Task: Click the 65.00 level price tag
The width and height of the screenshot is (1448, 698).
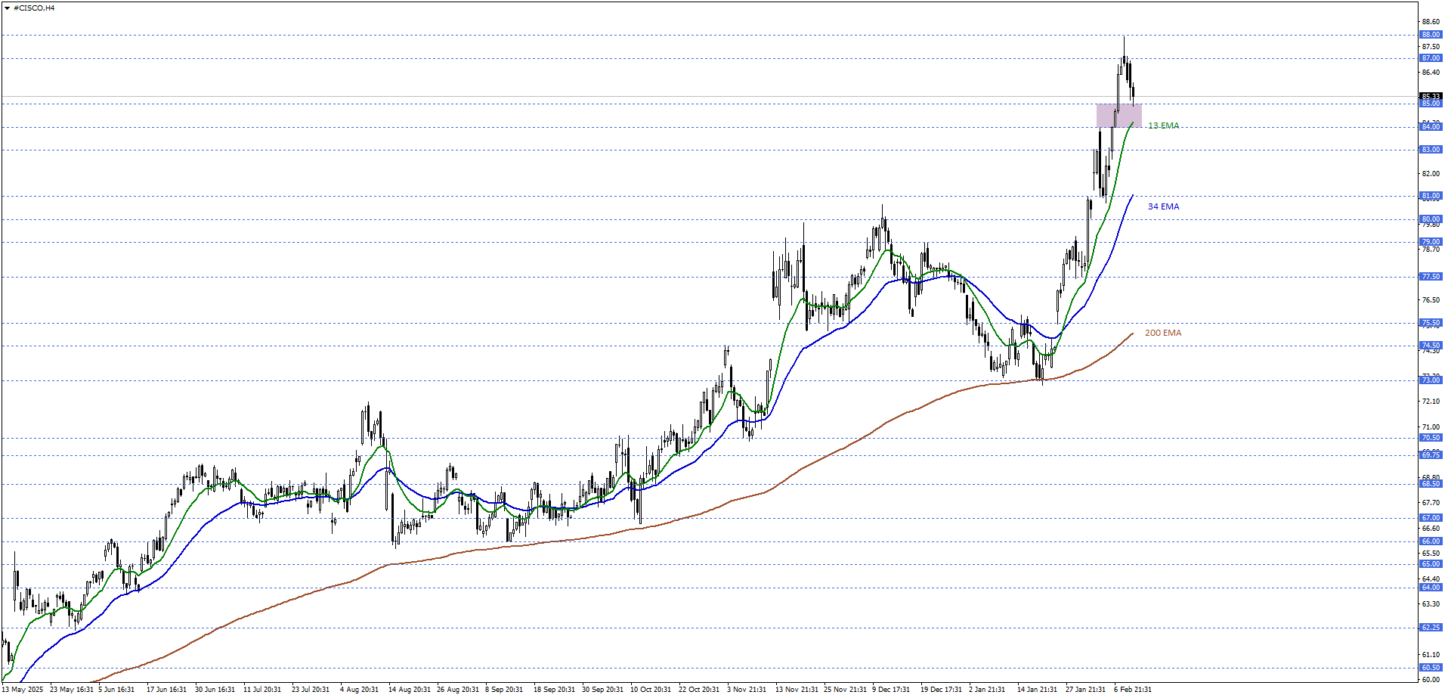Action: click(1431, 564)
